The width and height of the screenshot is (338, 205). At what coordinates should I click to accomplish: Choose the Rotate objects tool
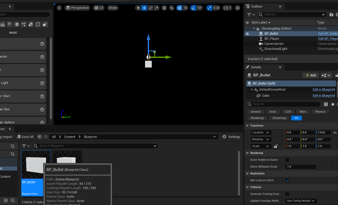151,8
